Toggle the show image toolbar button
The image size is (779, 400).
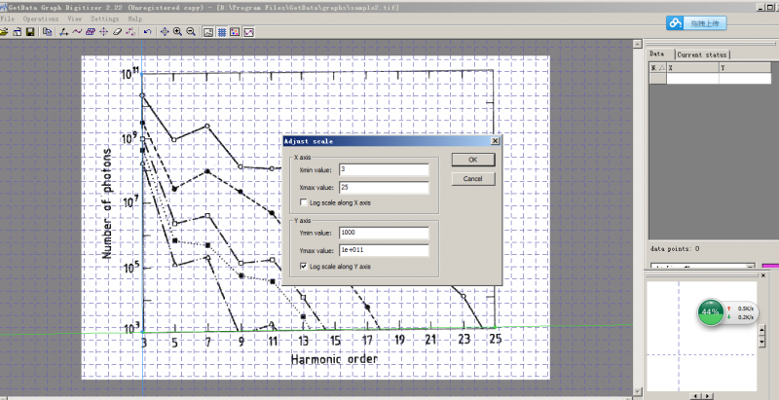tap(208, 32)
